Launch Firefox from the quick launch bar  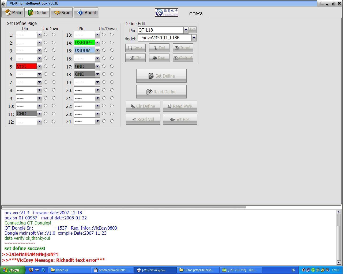coord(31,270)
